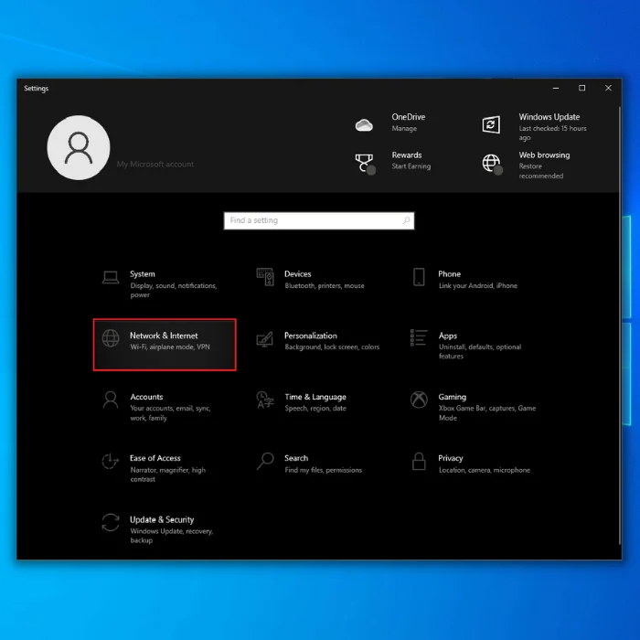Image resolution: width=640 pixels, height=640 pixels.
Task: Click the Settings window vertical scrollbar
Action: [620, 325]
